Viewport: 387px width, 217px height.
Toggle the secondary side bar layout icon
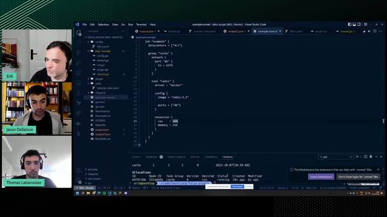pyautogui.click(x=359, y=24)
